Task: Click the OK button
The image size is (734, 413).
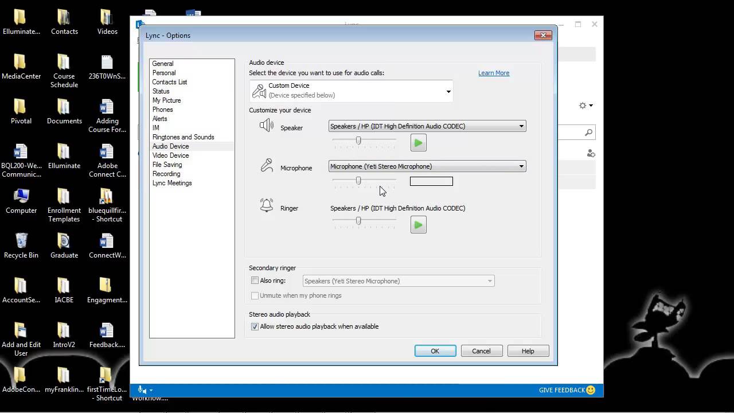Action: pos(435,351)
